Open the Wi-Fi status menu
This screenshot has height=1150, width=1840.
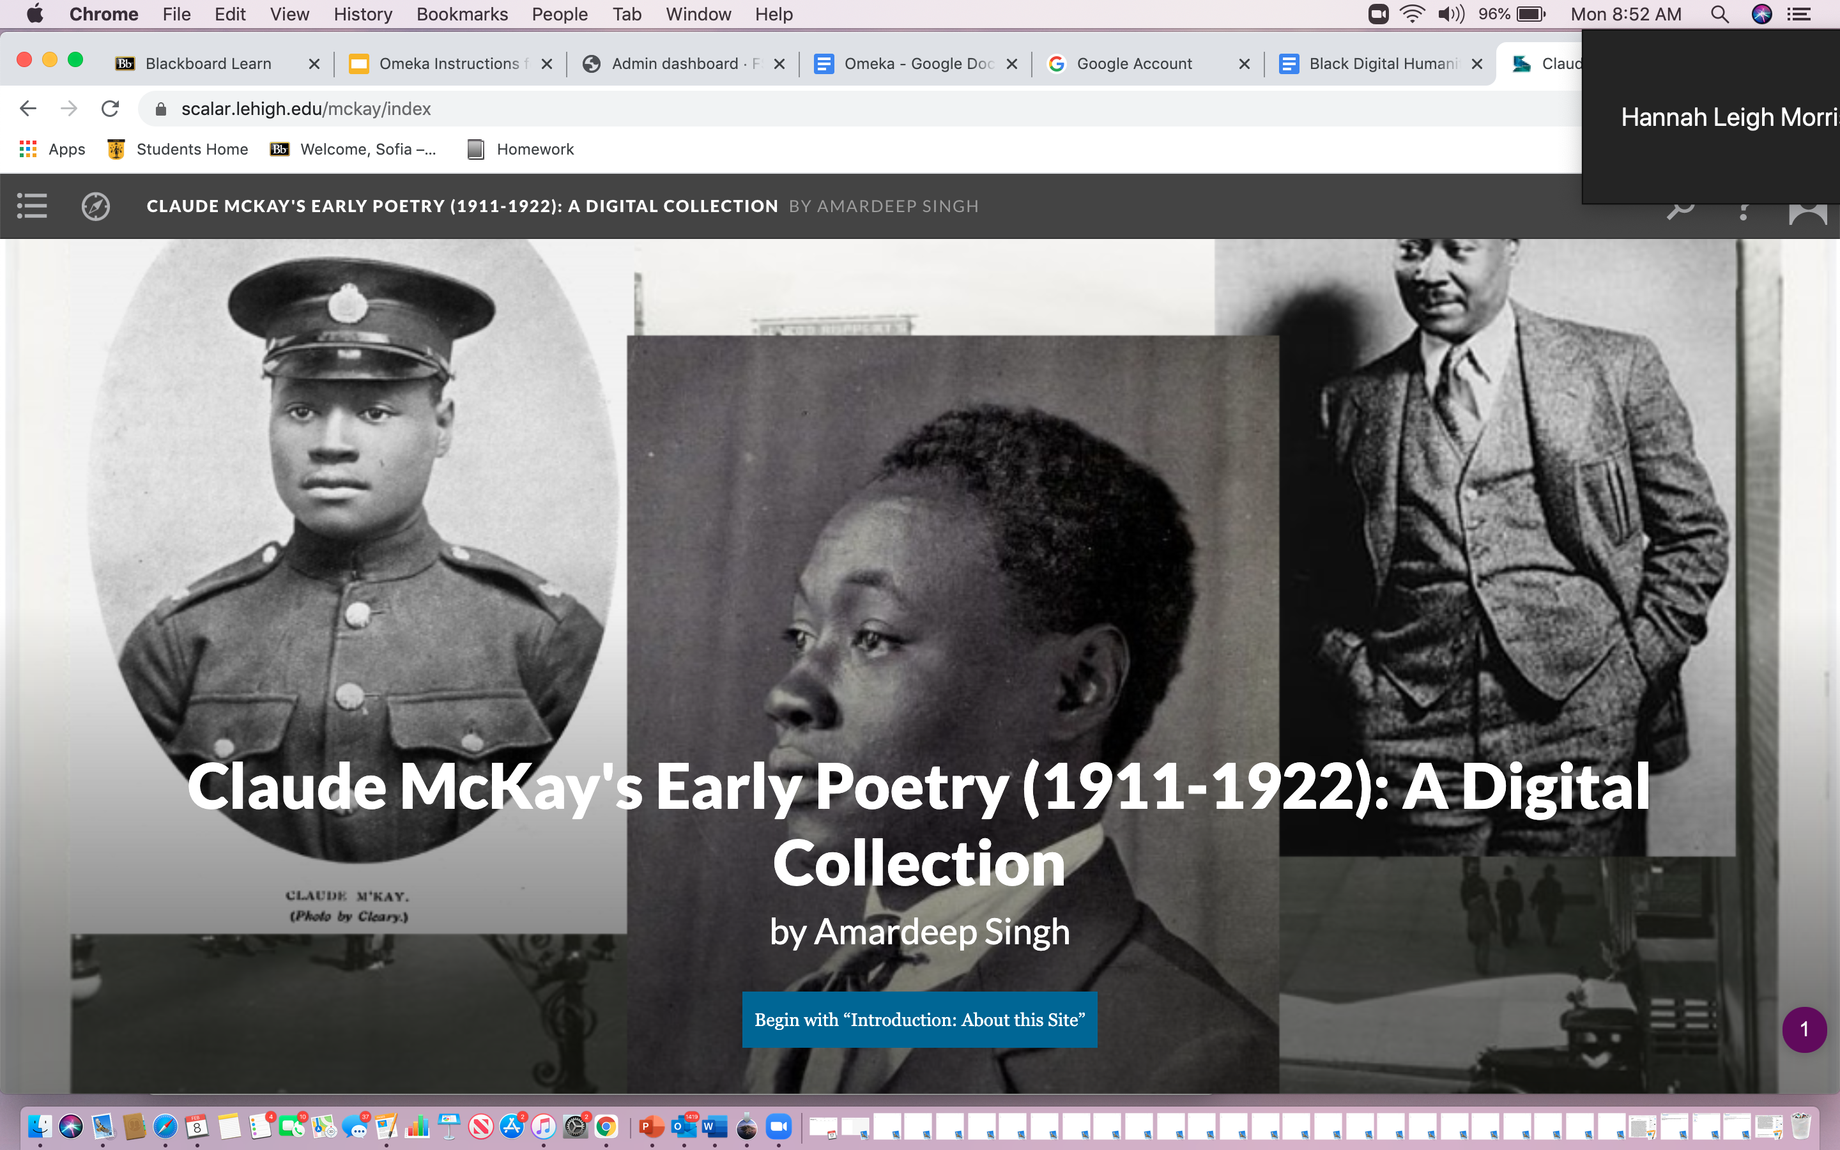[x=1413, y=13]
